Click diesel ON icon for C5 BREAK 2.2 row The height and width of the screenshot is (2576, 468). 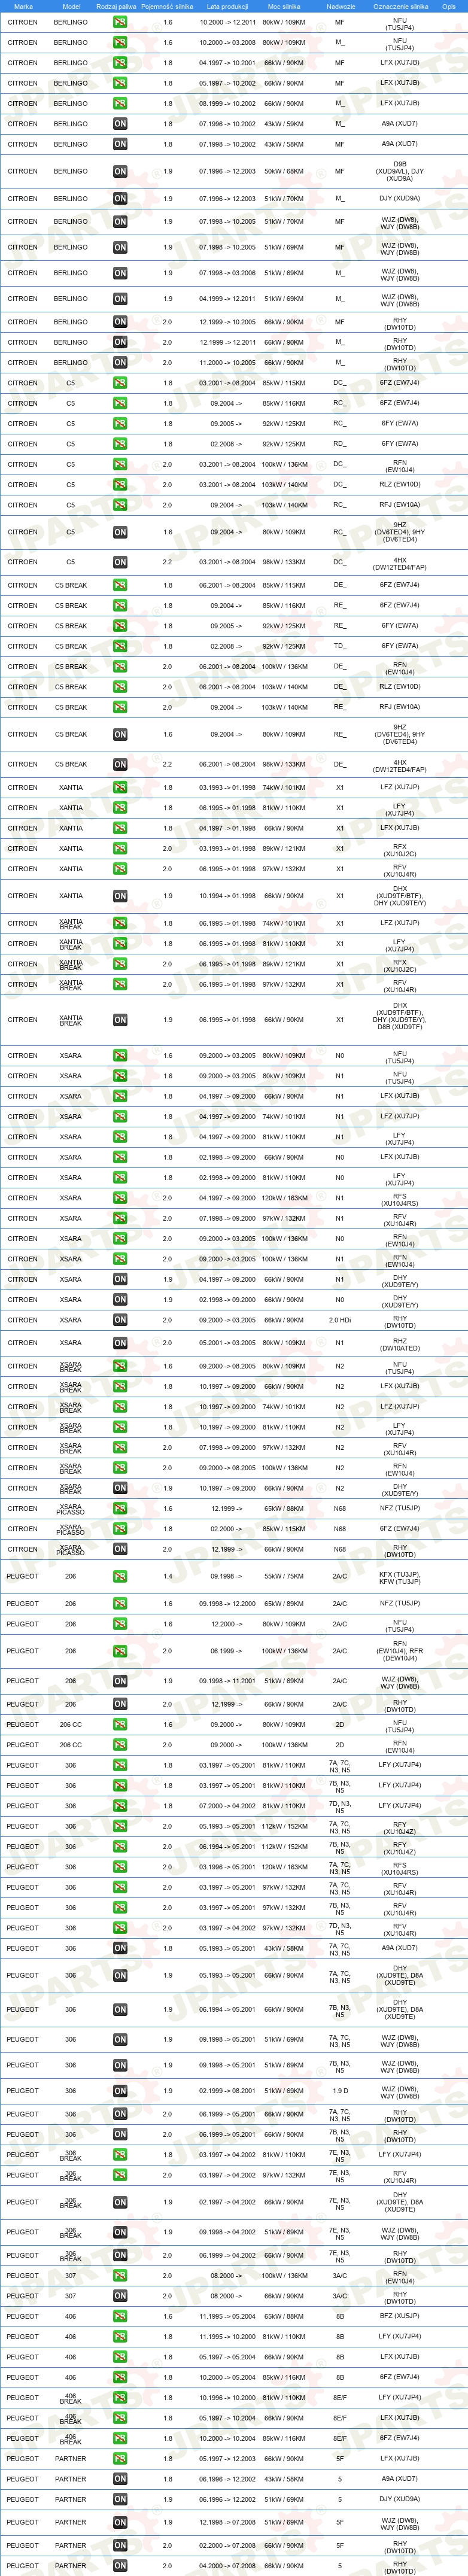tap(120, 764)
